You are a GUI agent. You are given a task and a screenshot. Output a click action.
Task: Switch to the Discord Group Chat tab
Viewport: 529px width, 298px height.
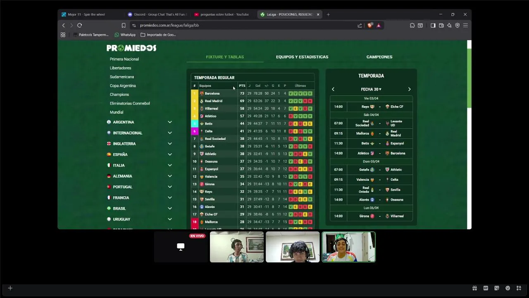click(157, 14)
